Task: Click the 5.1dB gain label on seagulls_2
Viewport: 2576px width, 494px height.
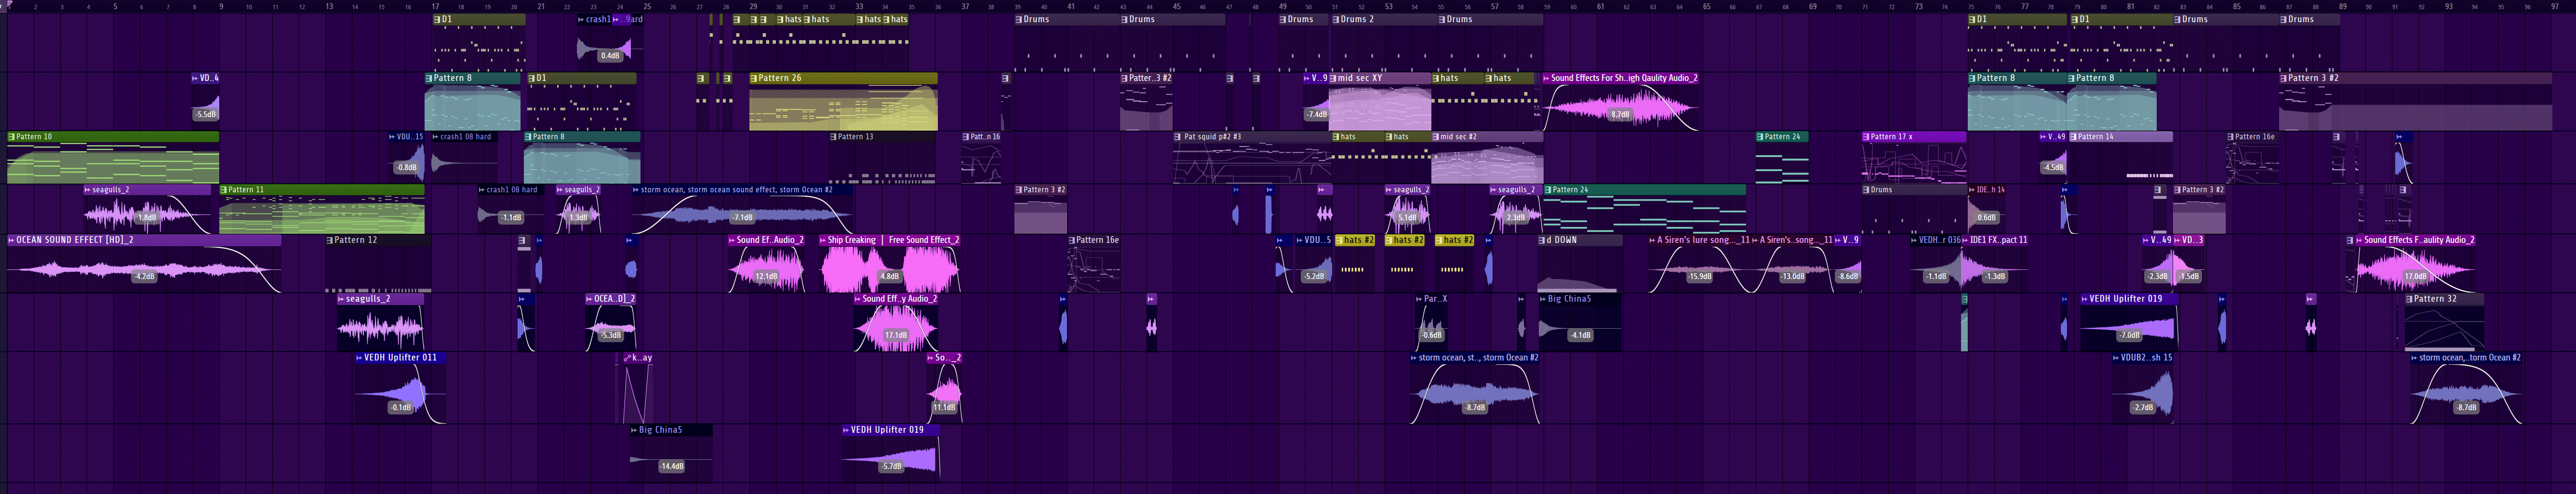Action: coord(1407,218)
